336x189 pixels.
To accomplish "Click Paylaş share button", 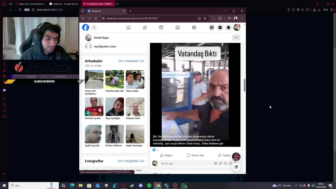I will (224, 155).
